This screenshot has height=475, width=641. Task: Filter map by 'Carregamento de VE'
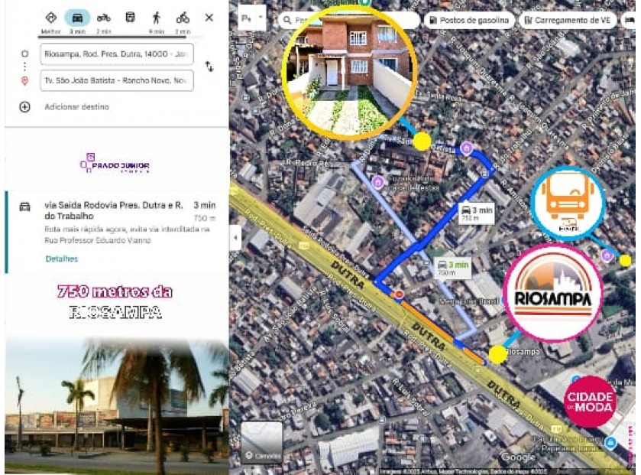coord(568,20)
